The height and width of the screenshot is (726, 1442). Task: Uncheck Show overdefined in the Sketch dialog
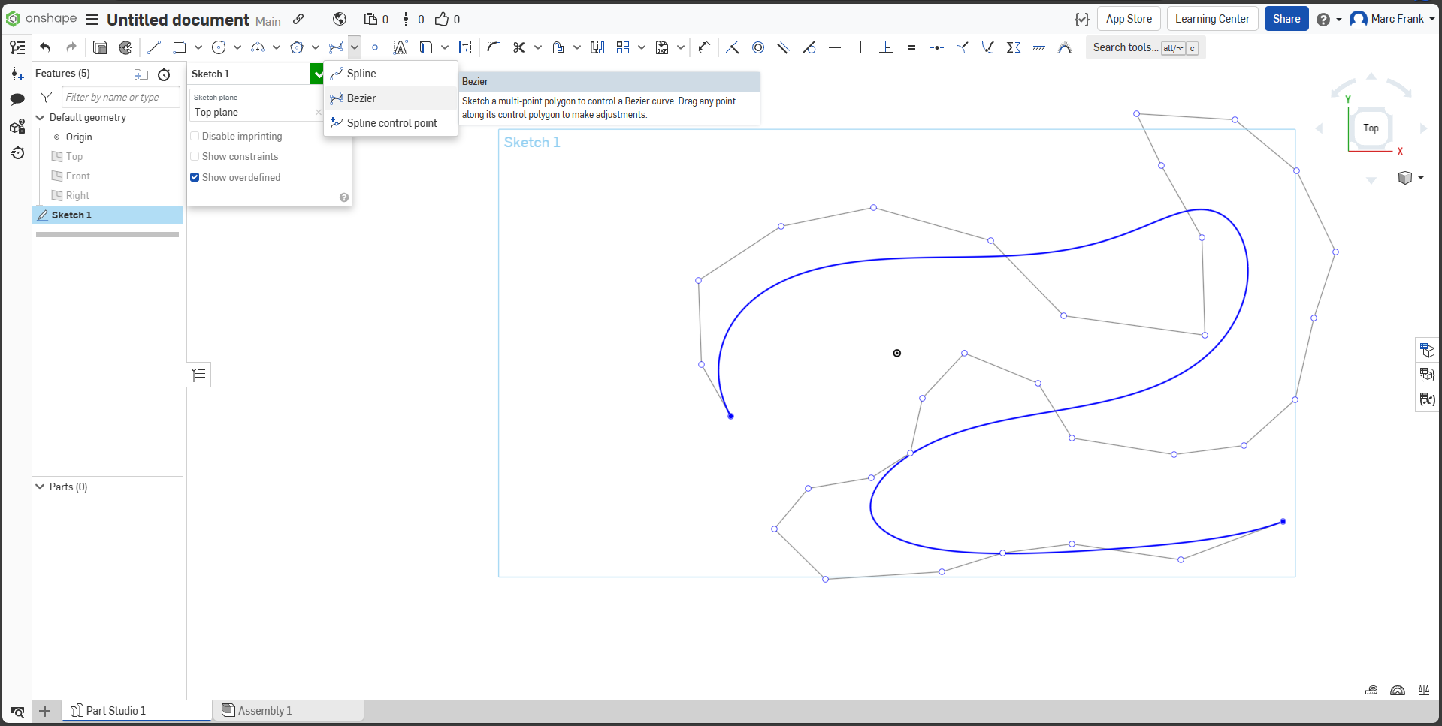[x=195, y=177]
